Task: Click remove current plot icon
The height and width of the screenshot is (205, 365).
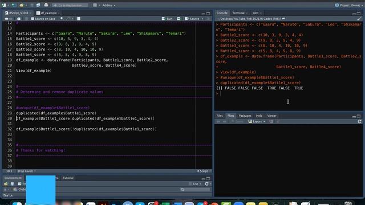Action: coord(271,121)
